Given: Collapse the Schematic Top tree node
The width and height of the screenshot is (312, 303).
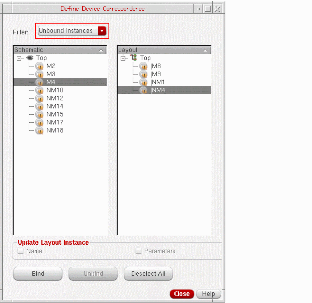Looking at the screenshot, I should click(x=19, y=58).
